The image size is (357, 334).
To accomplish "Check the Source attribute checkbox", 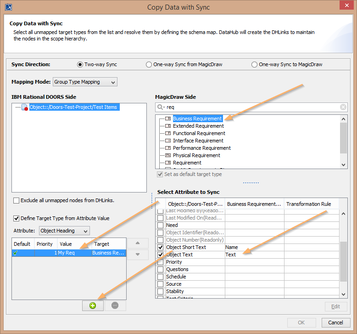I will [161, 284].
